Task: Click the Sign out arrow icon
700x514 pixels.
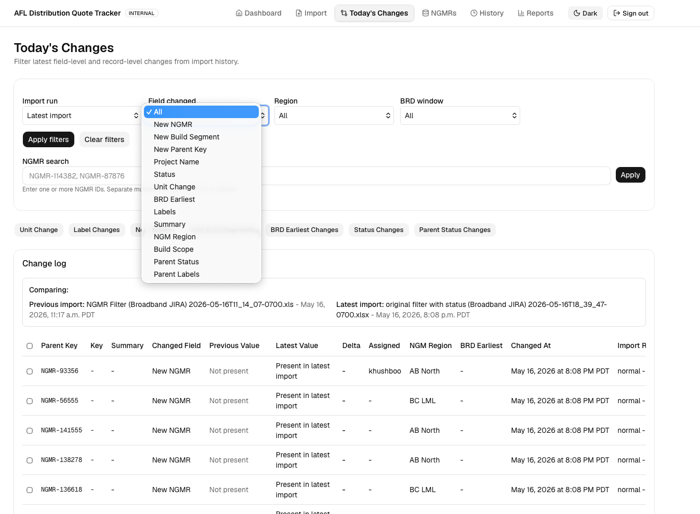Action: tap(617, 13)
